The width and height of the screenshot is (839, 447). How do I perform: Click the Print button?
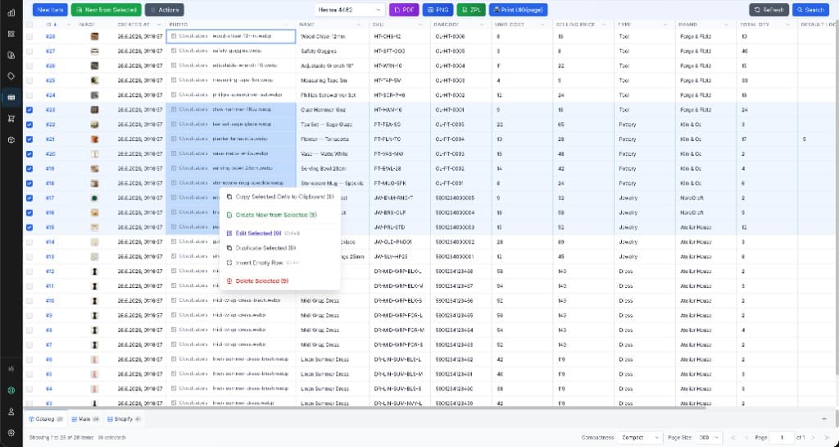pos(518,10)
